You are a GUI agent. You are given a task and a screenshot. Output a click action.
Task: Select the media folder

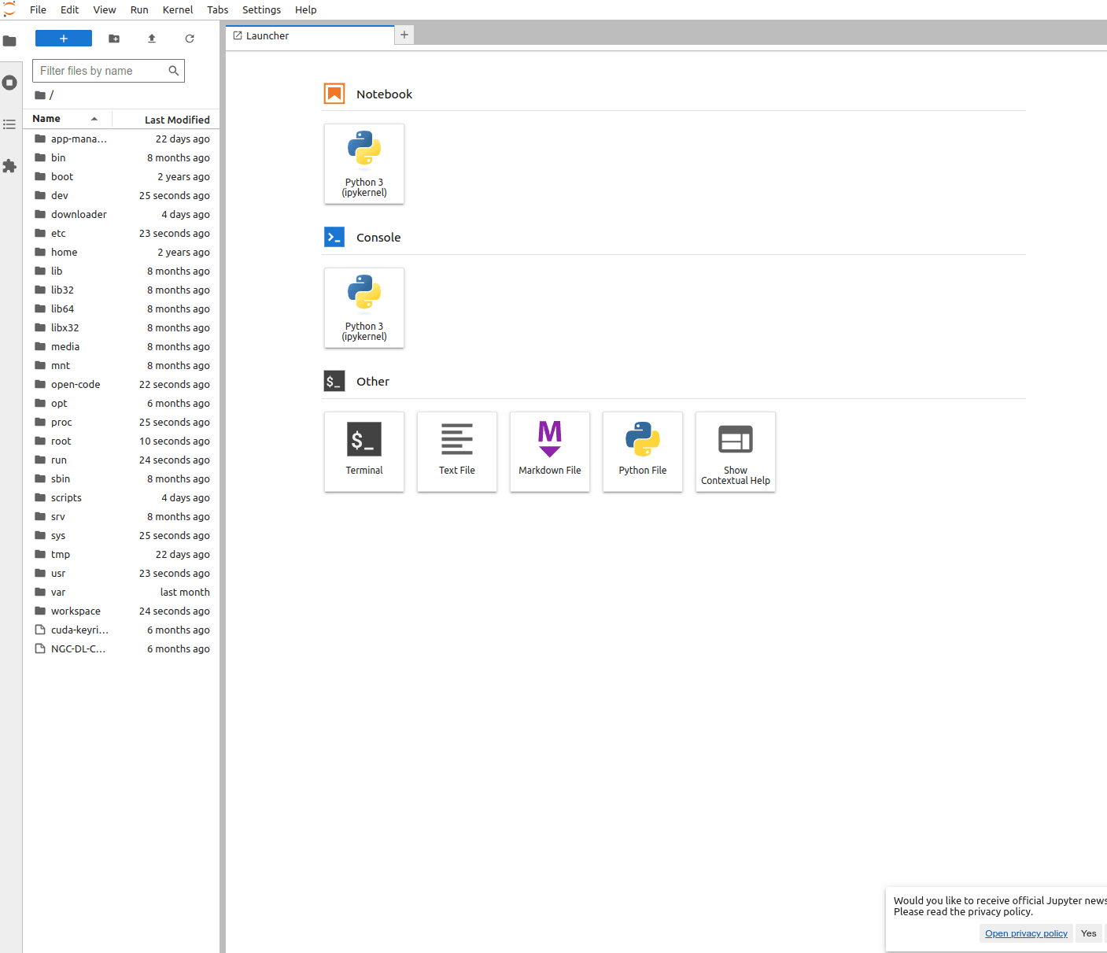point(122,346)
